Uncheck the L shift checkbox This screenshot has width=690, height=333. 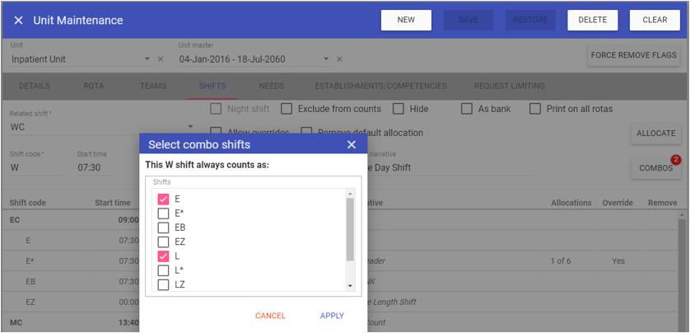[163, 256]
